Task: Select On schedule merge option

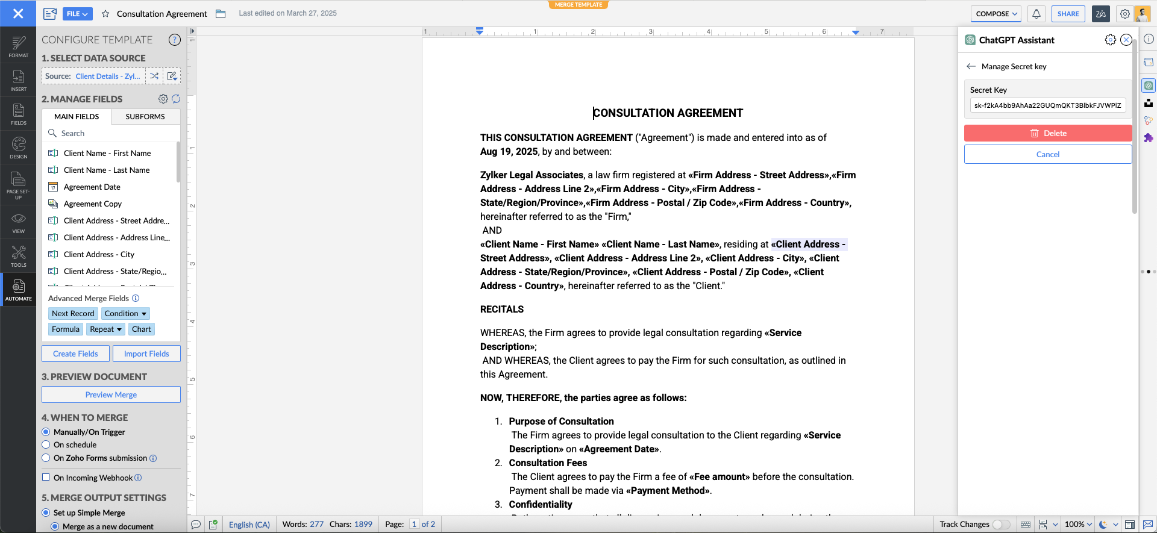Action: [46, 444]
